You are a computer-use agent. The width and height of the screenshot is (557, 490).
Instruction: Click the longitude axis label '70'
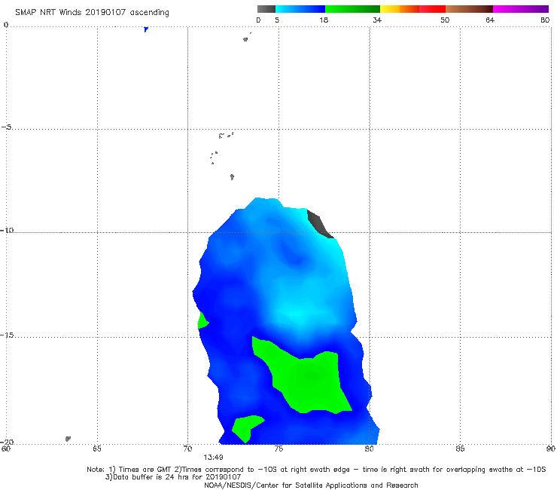point(187,449)
